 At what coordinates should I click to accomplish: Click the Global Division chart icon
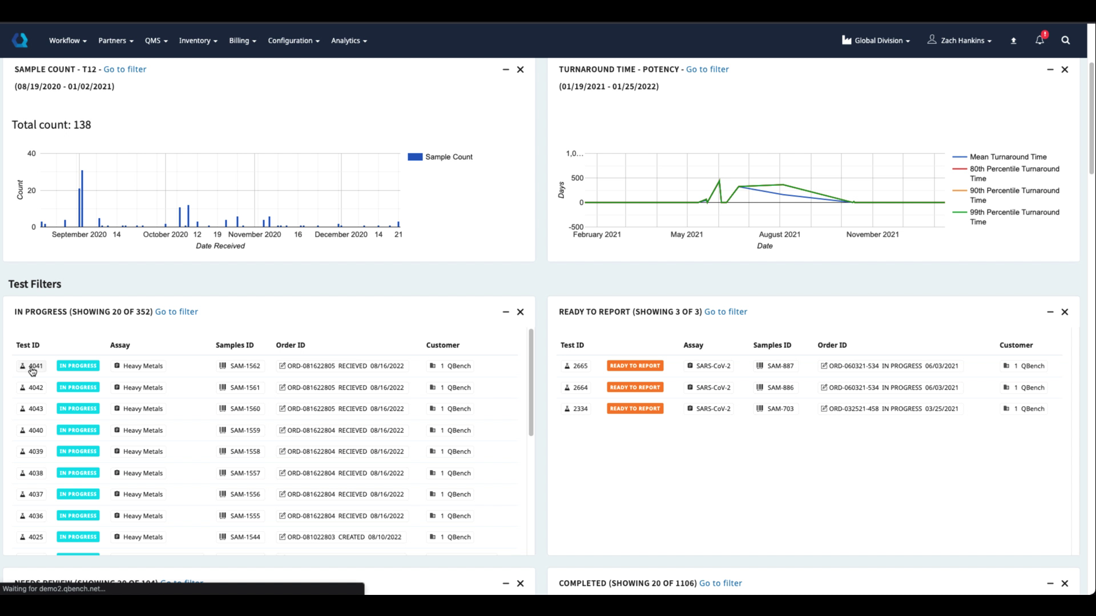pyautogui.click(x=847, y=40)
